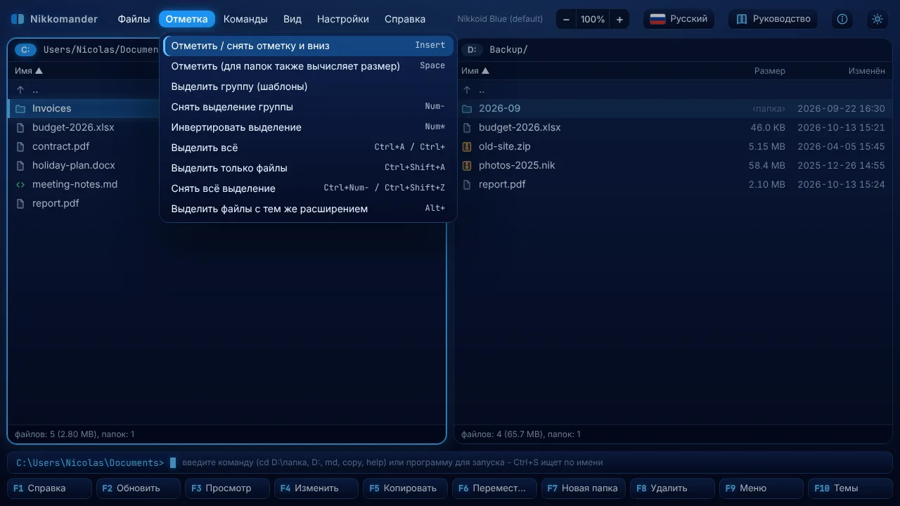This screenshot has height=506, width=900.
Task: Choose Инвертировать выделение from the menu
Action: click(x=308, y=127)
